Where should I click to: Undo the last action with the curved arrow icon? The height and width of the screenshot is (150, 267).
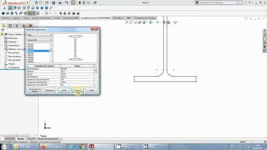coord(66,2)
